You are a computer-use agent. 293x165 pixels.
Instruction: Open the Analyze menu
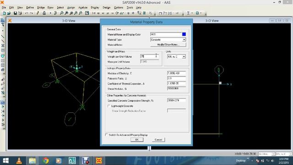pyautogui.click(x=83, y=7)
